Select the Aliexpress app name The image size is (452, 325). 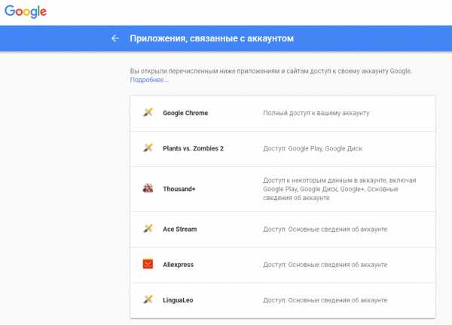pyautogui.click(x=178, y=265)
